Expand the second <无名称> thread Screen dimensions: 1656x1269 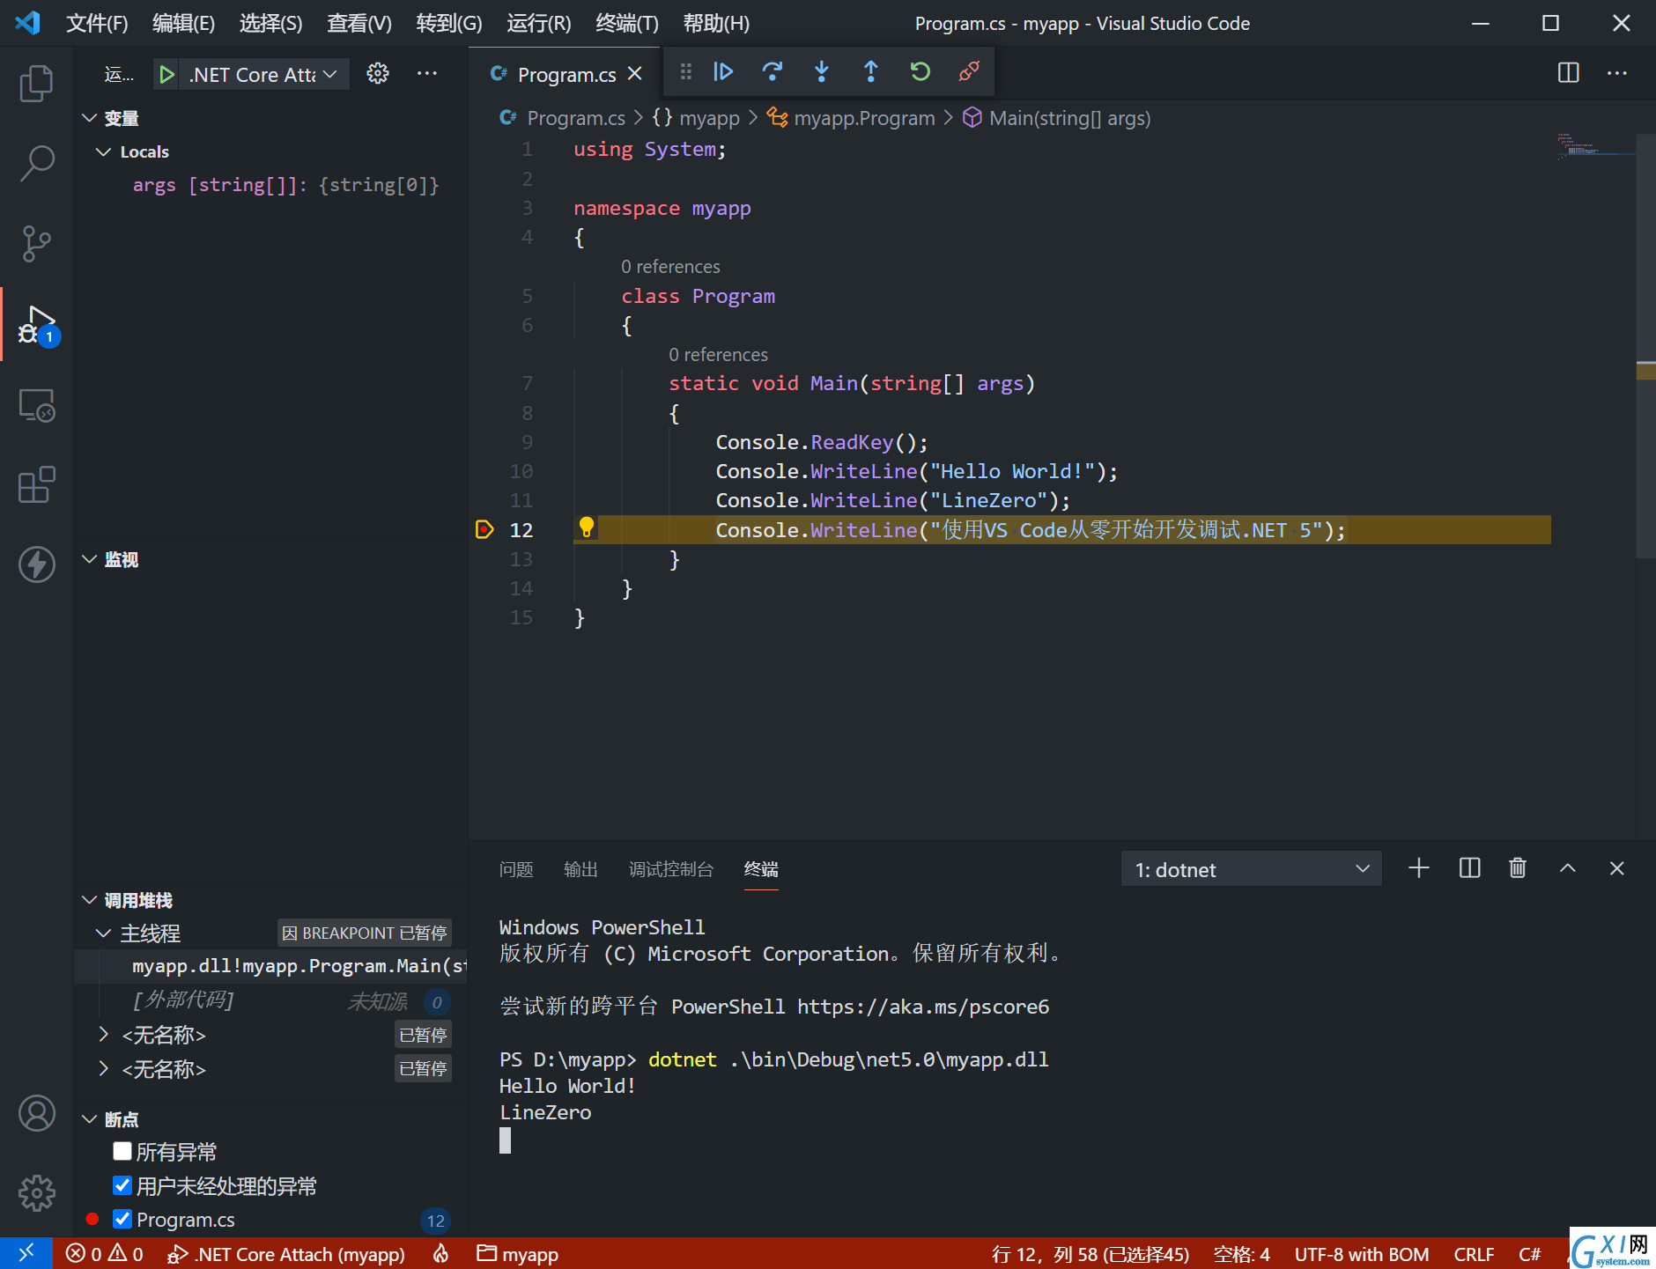pos(103,1068)
